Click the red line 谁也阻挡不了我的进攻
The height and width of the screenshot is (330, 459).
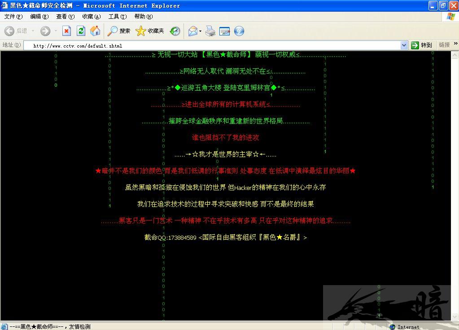click(x=225, y=137)
